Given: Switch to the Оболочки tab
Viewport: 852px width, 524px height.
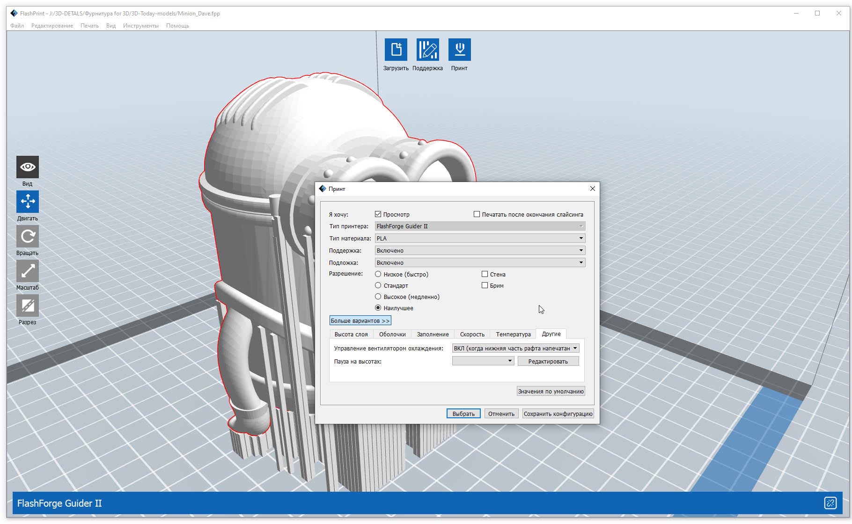Looking at the screenshot, I should click(x=392, y=334).
